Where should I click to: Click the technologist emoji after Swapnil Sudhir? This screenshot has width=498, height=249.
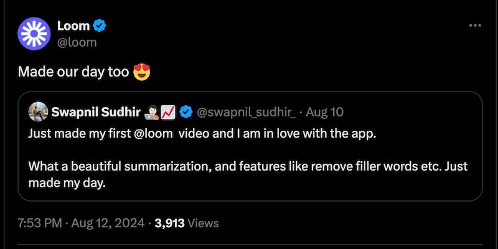pos(151,112)
